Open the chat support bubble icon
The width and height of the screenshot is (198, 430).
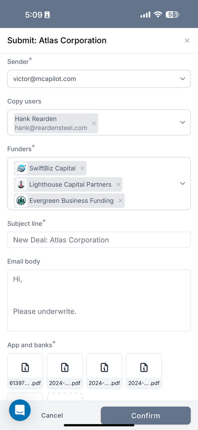pos(20,410)
